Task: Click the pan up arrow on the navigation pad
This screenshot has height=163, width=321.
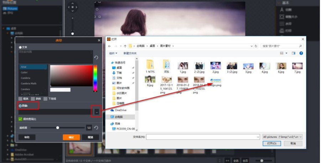Action: pyautogui.click(x=72, y=4)
